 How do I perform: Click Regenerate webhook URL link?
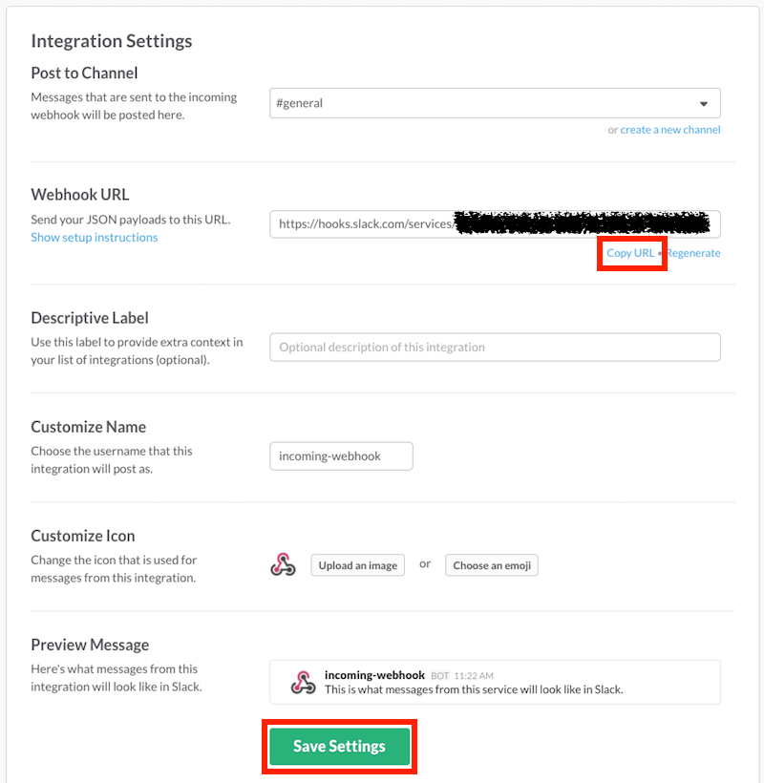pyautogui.click(x=693, y=253)
